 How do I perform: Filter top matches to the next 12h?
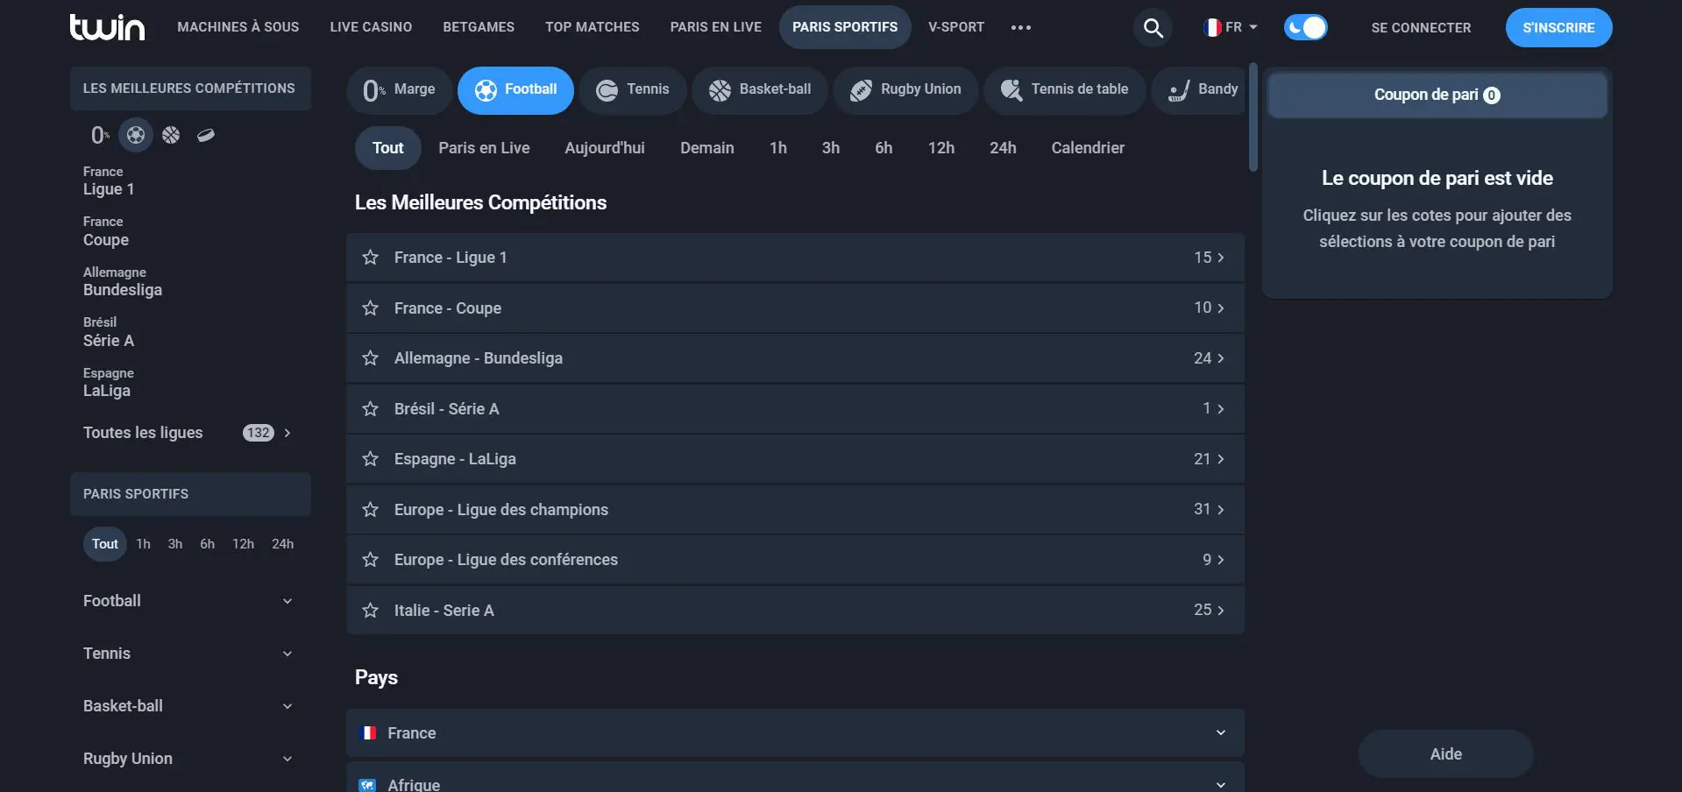[x=941, y=148]
